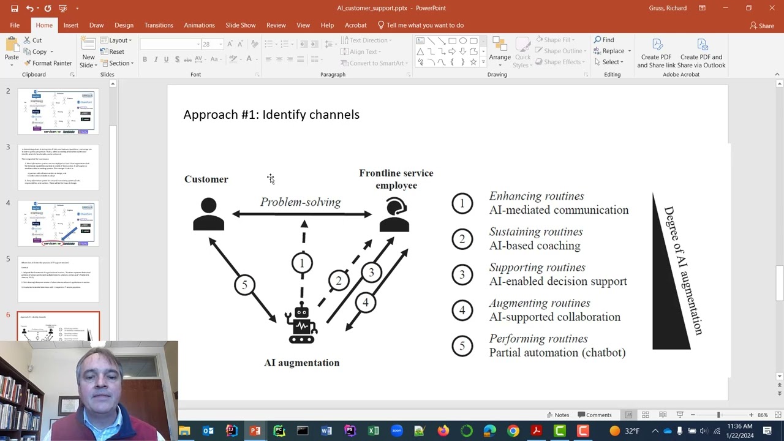Screen dimensions: 784x441
Task: Click the Share button
Action: pos(762,26)
